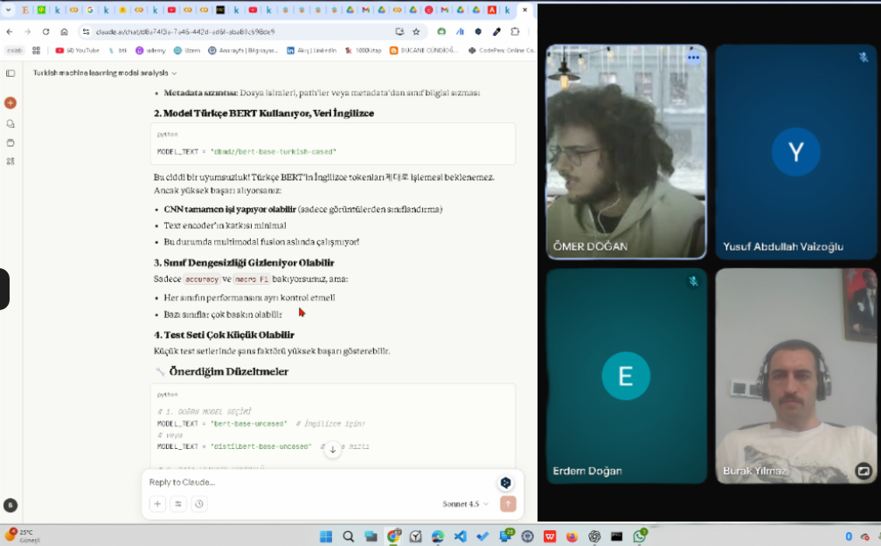
Task: Open the extended thinking clock icon
Action: click(x=199, y=504)
